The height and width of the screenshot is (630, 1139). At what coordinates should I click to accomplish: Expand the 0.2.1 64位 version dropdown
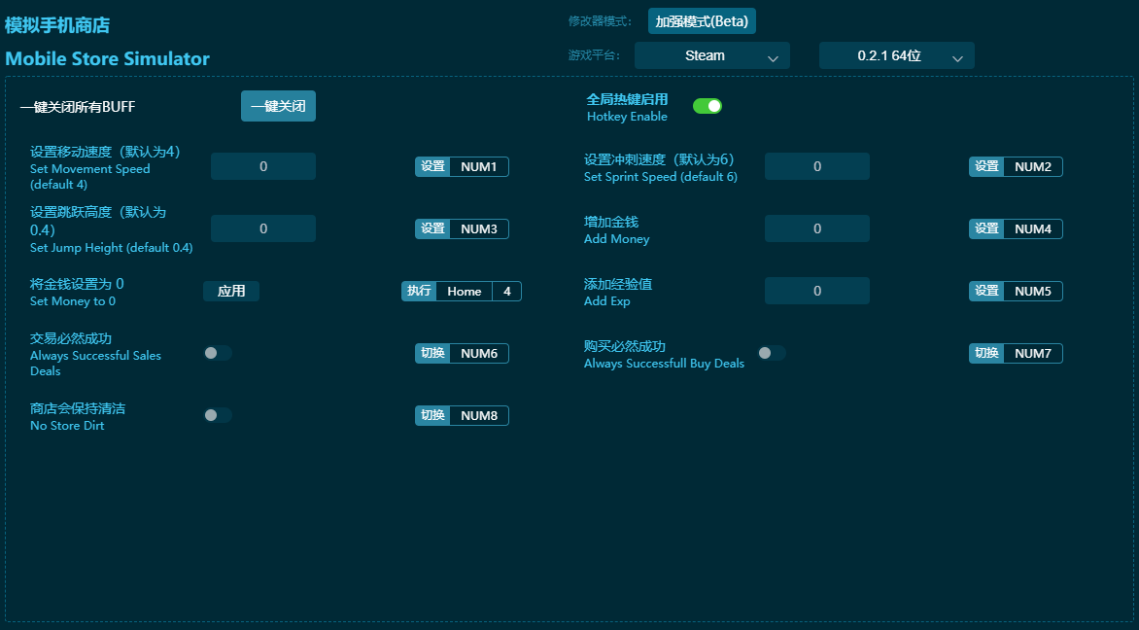click(x=896, y=56)
